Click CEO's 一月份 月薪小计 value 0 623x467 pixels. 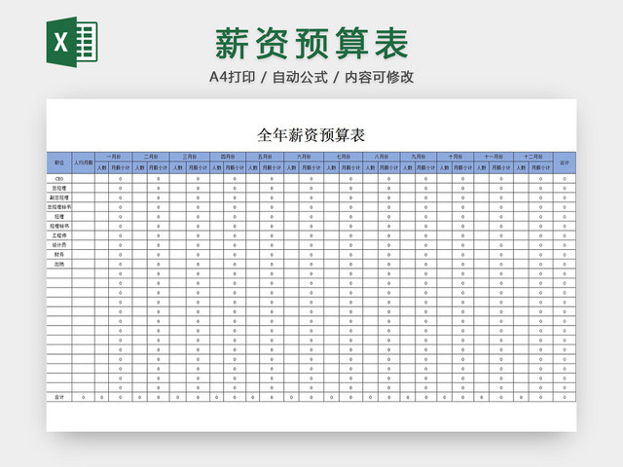coord(120,179)
